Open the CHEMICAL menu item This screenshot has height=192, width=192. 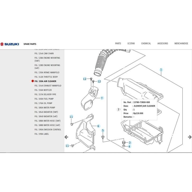(146, 44)
